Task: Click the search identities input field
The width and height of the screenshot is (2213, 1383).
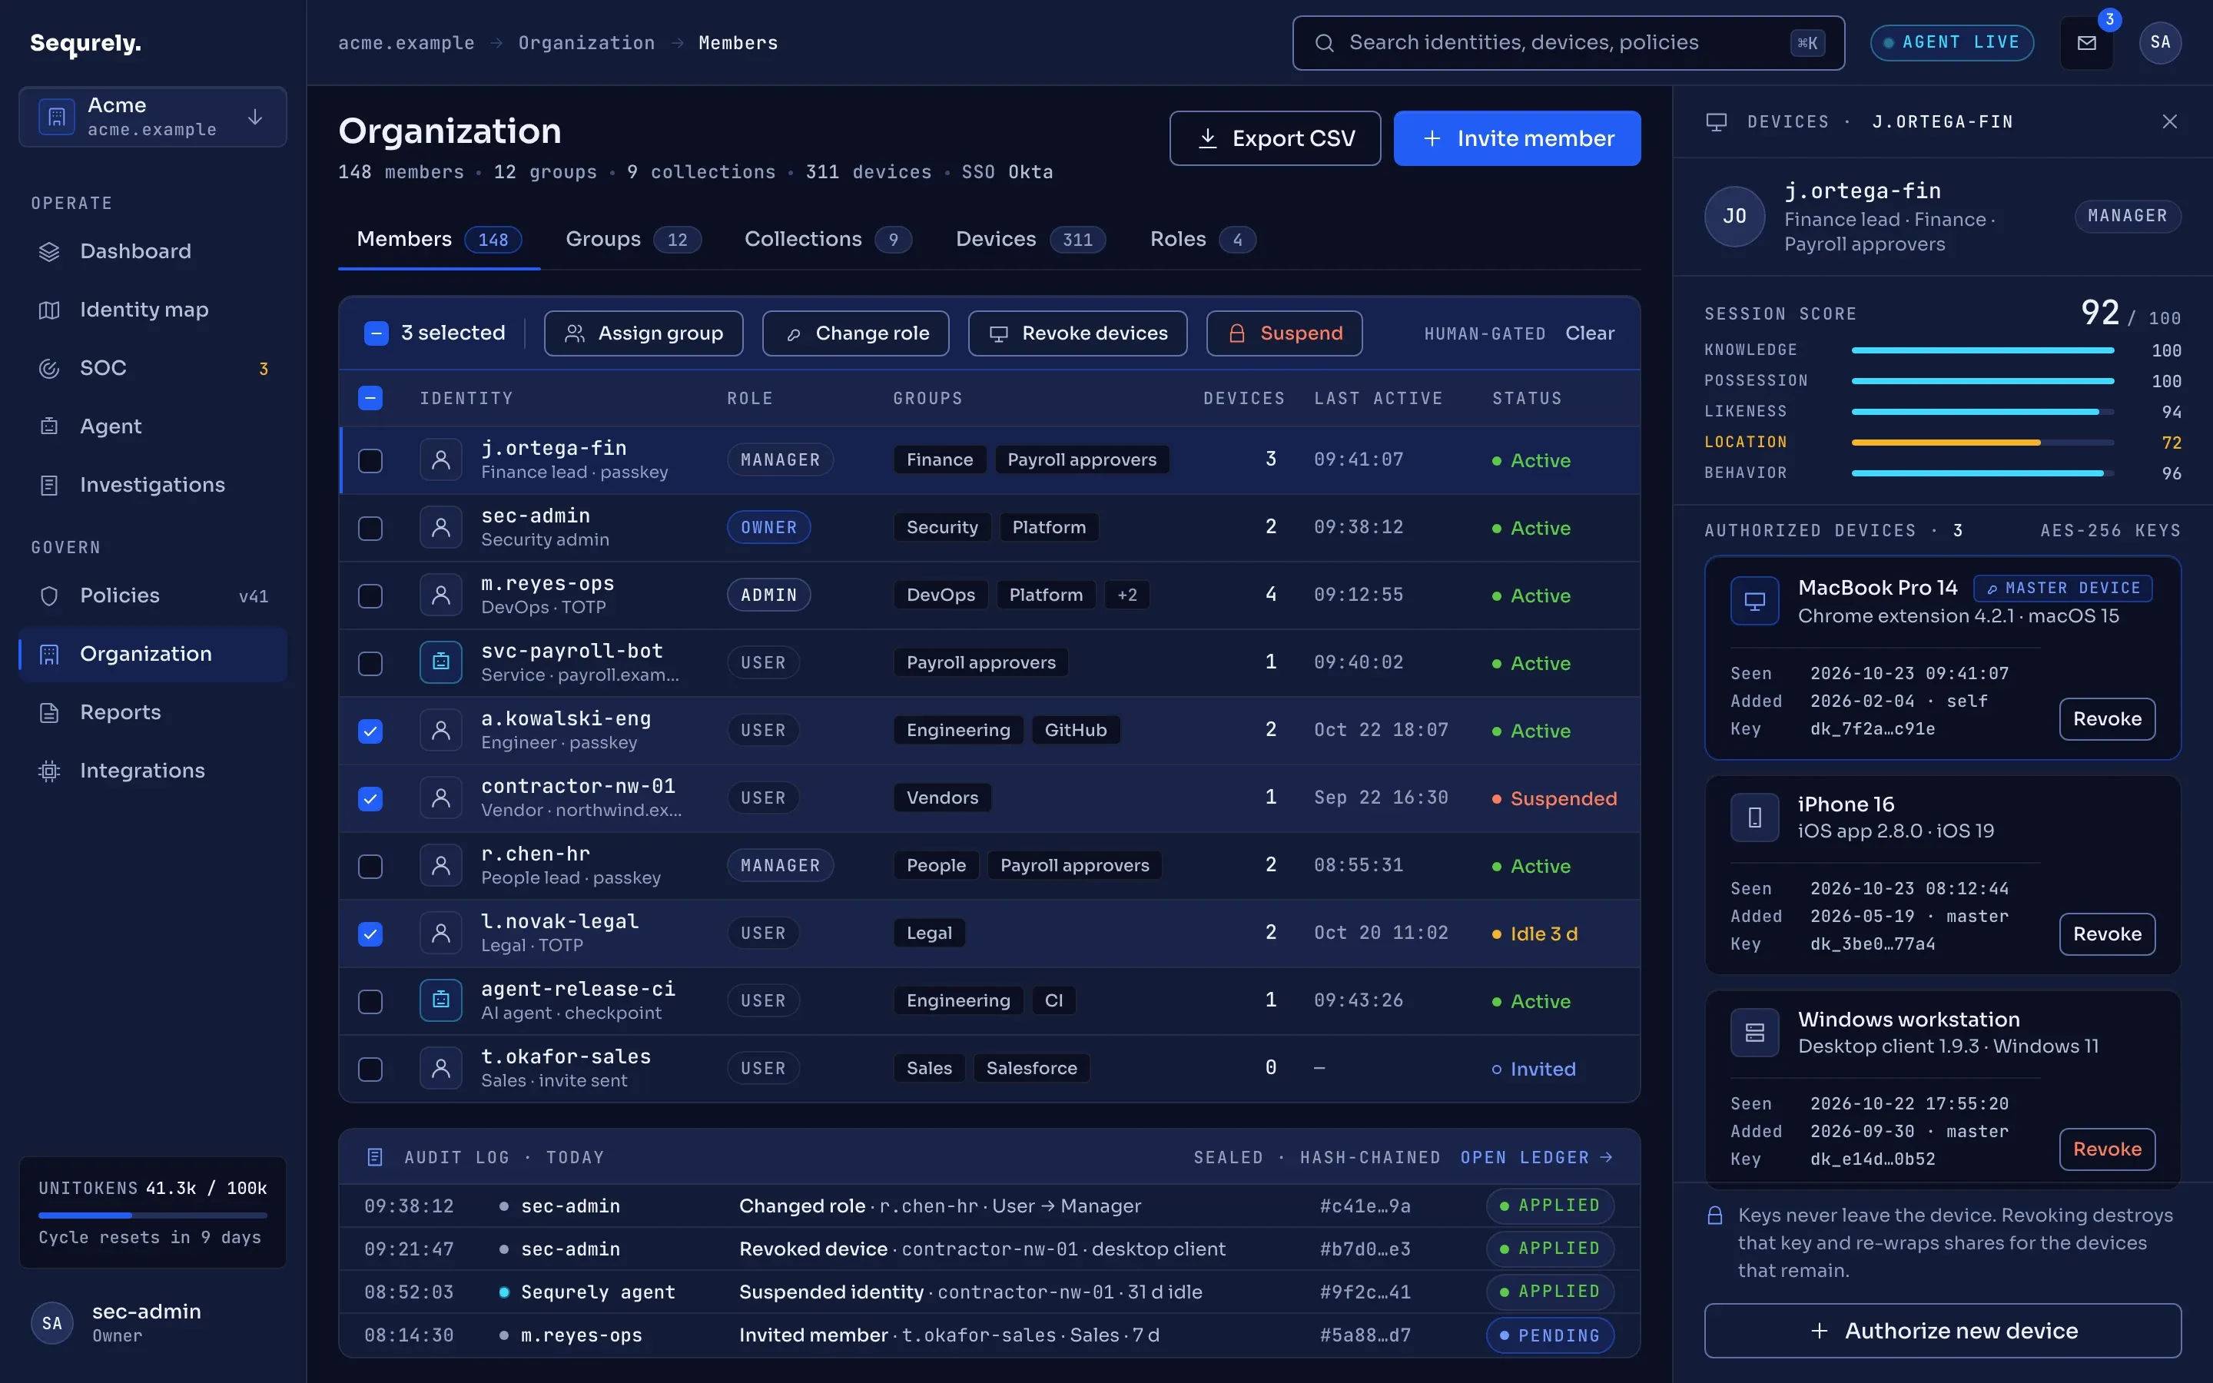Action: [1568, 43]
